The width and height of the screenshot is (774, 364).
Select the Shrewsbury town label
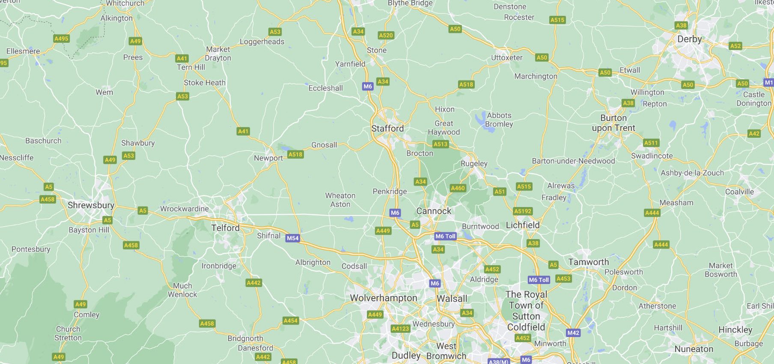coord(91,205)
